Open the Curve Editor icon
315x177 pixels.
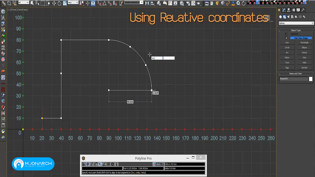point(170,3)
